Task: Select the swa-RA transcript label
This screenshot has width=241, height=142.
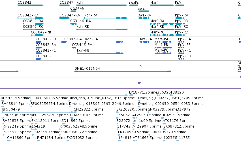Action: click(x=145, y=15)
